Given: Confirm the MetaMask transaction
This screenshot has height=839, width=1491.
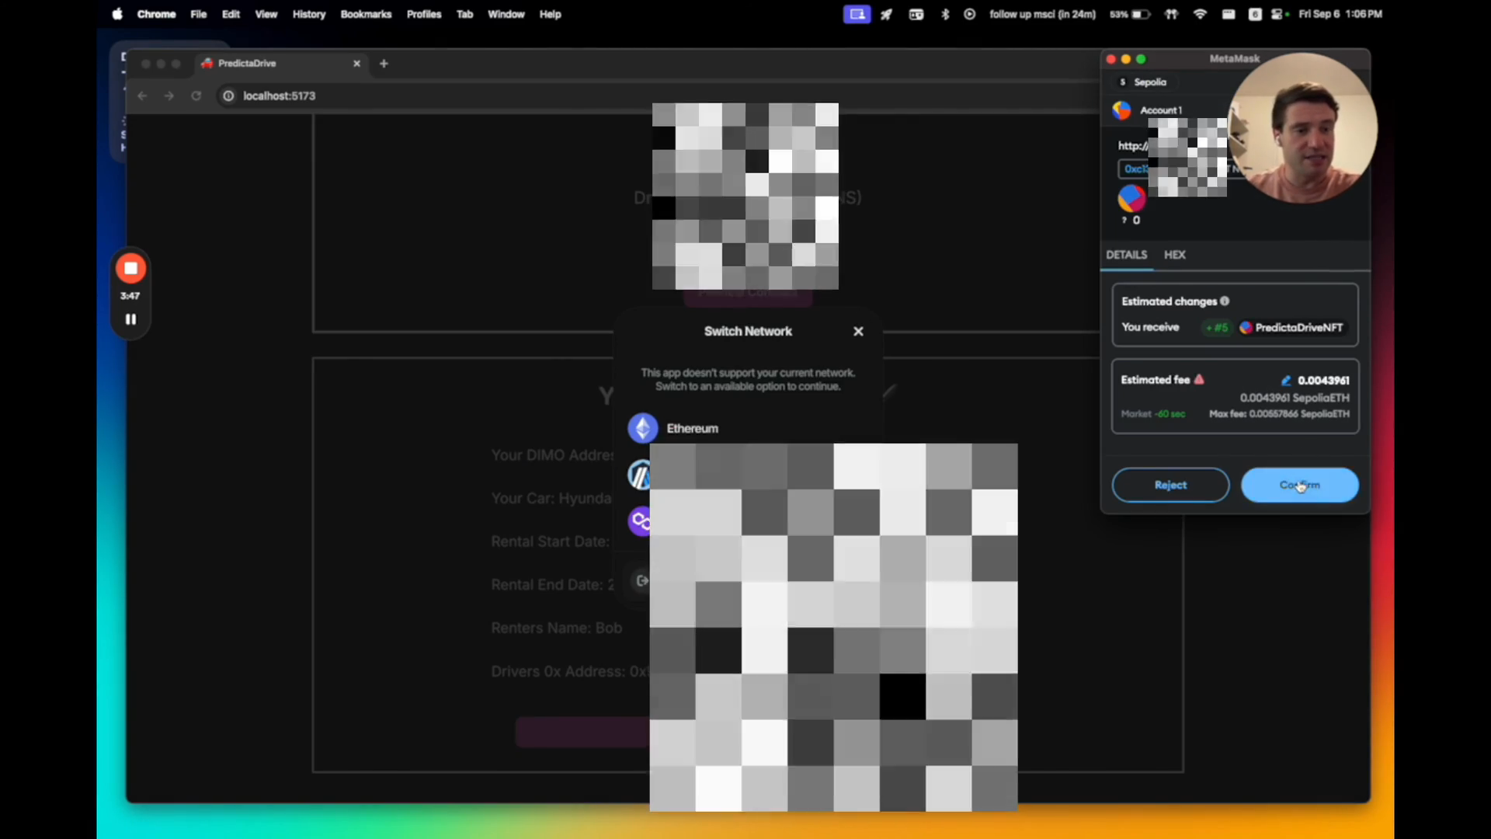Looking at the screenshot, I should pos(1299,485).
